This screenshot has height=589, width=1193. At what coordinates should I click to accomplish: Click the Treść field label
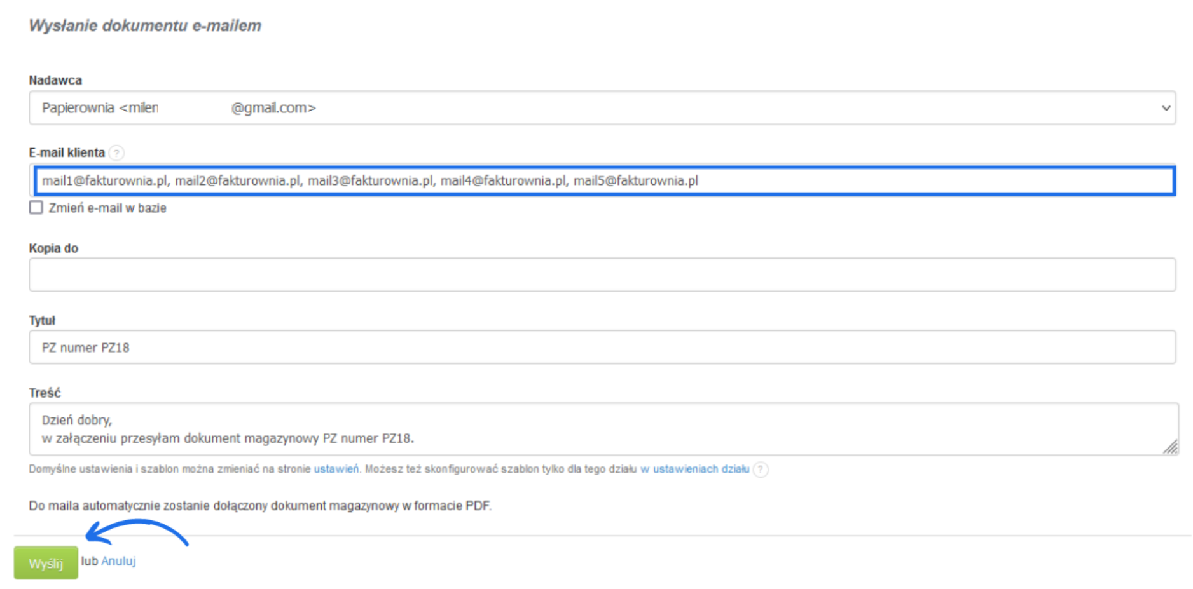click(45, 393)
